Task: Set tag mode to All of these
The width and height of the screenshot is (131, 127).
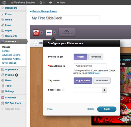Action: [x=102, y=81]
